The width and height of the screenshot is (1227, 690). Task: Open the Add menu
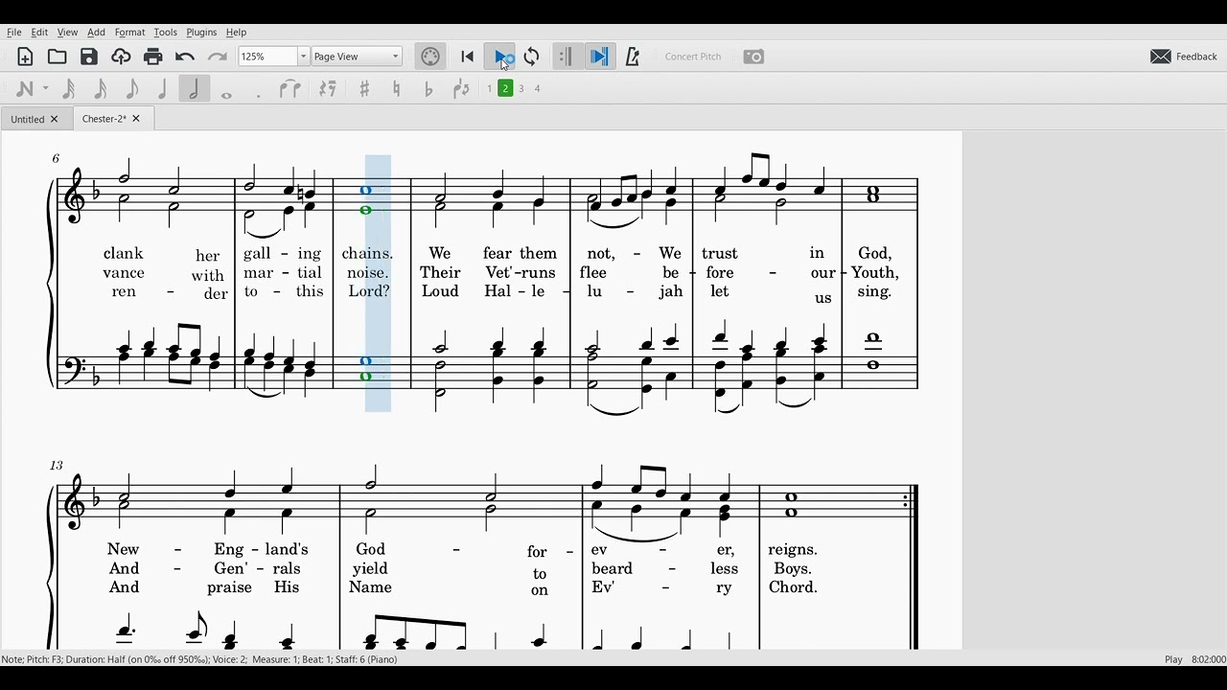pyautogui.click(x=96, y=33)
